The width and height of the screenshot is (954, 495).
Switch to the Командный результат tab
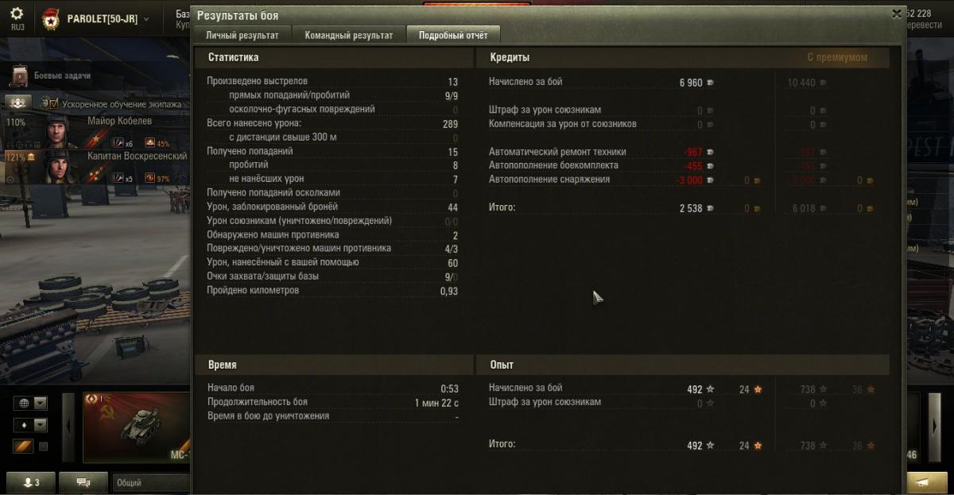point(348,35)
